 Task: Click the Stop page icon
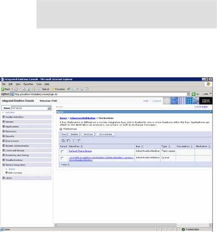(24, 89)
